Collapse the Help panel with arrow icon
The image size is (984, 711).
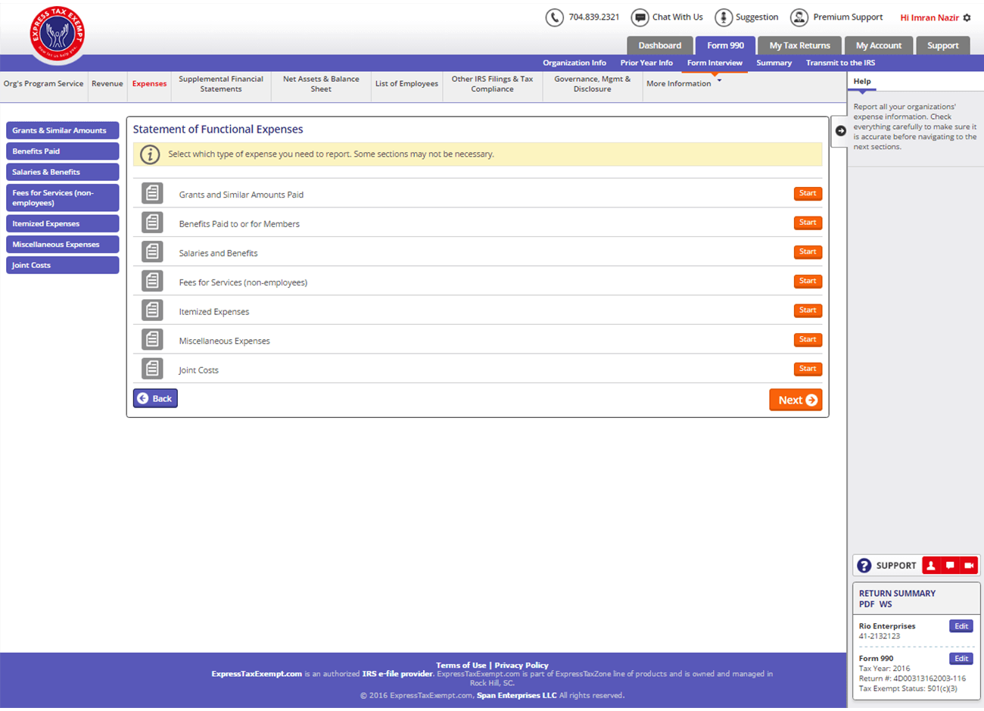click(840, 131)
